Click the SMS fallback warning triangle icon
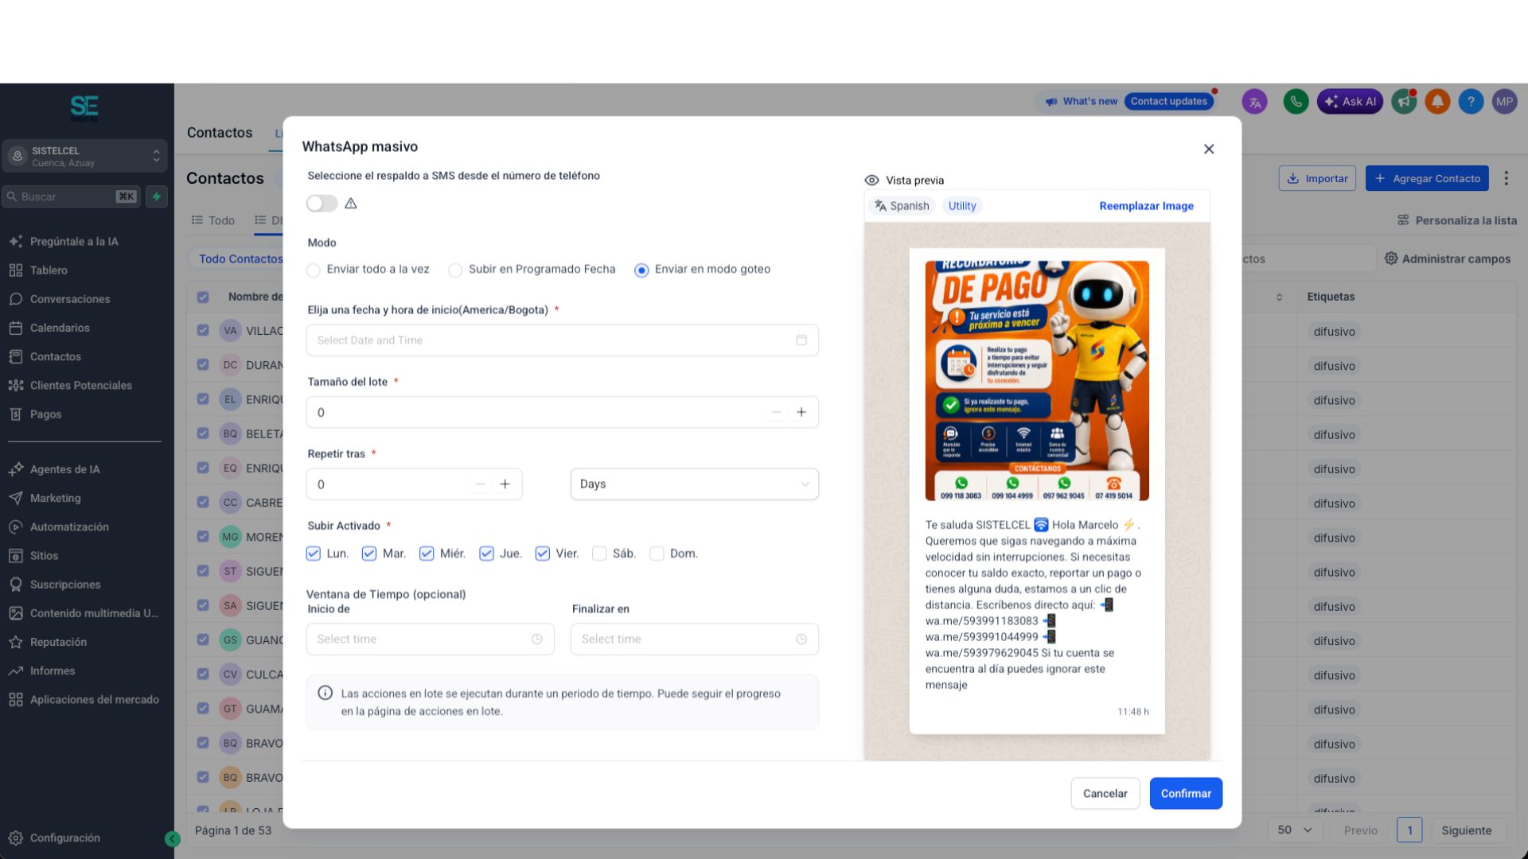This screenshot has width=1528, height=859. 351,204
